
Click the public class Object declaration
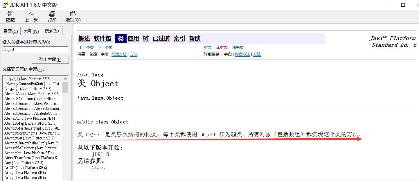pyautogui.click(x=103, y=122)
